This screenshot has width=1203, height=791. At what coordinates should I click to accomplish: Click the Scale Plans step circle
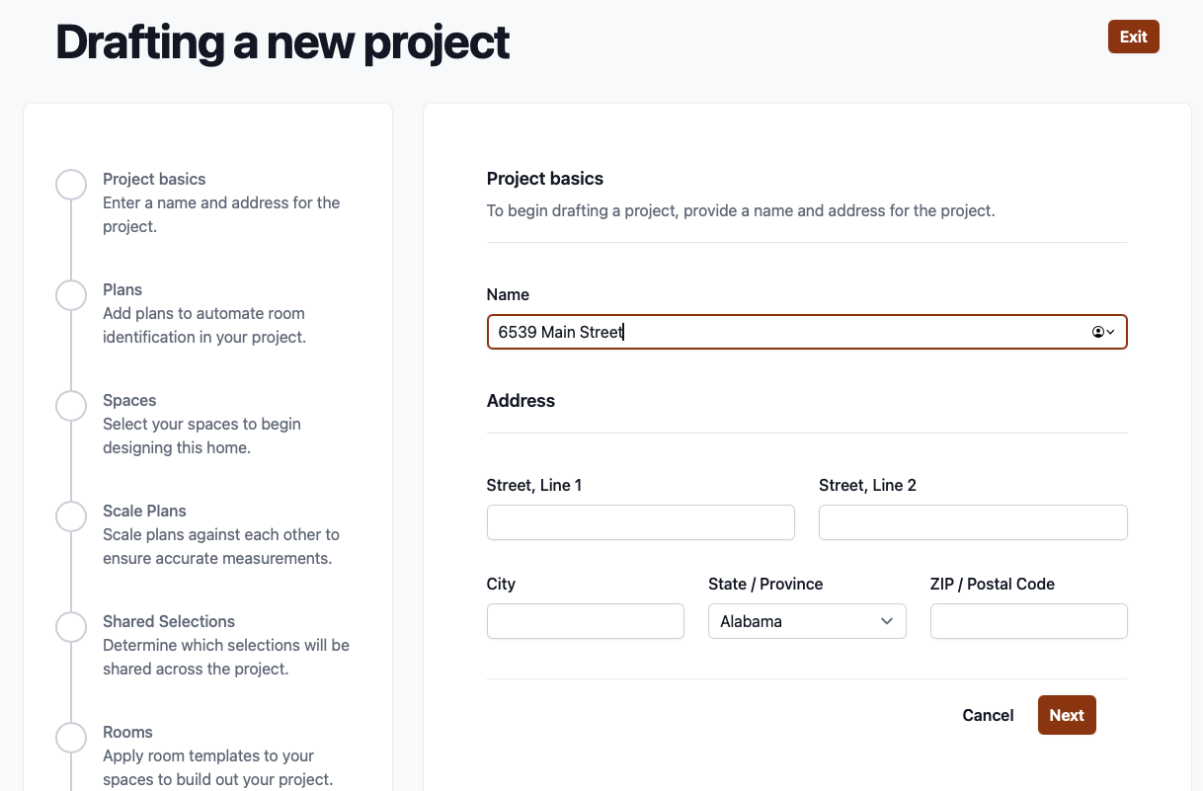(71, 516)
